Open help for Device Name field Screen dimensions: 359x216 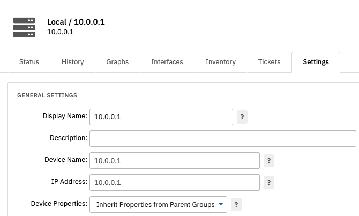[x=269, y=160]
